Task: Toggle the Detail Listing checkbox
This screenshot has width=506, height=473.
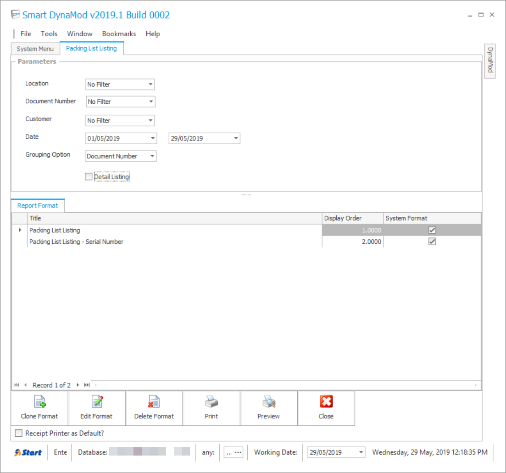Action: tap(89, 176)
